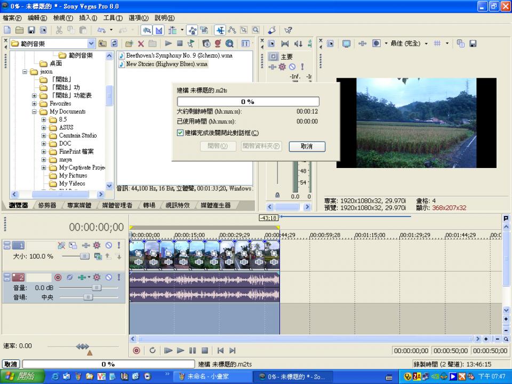
Task: Open the 範例音集 folder path dropdown
Action: pos(91,43)
